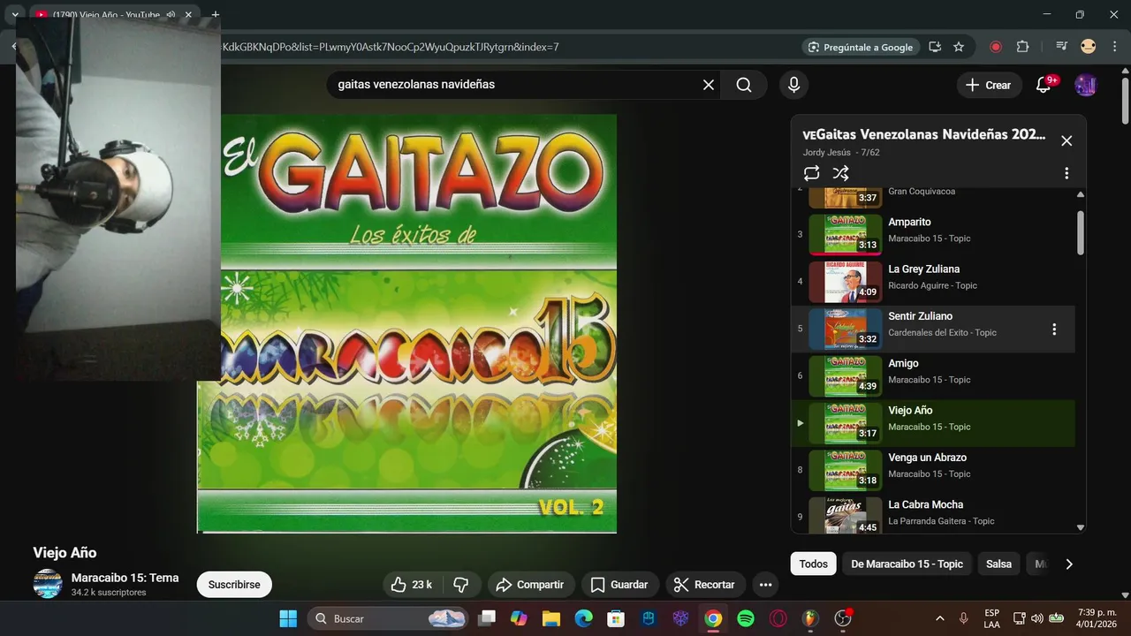Open the YouTube account avatar menu

(x=1085, y=85)
